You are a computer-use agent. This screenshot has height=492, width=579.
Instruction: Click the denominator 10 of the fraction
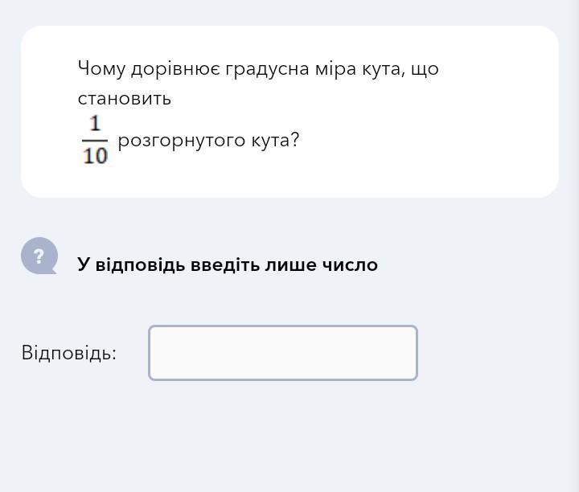pos(95,155)
